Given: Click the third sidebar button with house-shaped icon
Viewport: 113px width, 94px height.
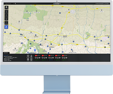Looking at the screenshot, I should [x=6, y=15].
